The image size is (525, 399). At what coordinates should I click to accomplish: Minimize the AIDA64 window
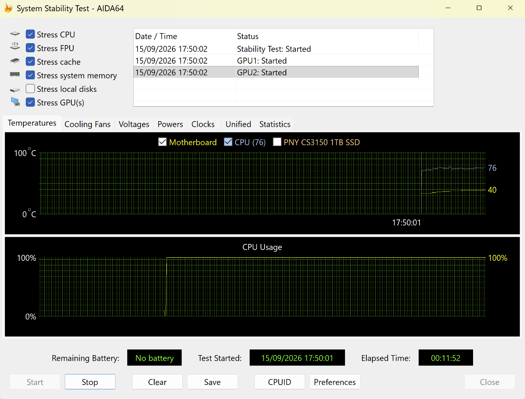pyautogui.click(x=448, y=8)
